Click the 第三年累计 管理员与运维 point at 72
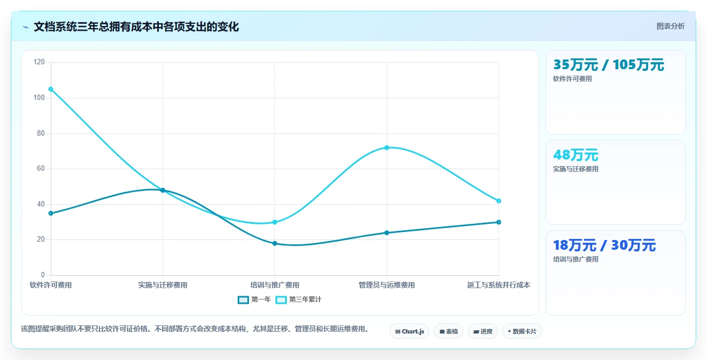Viewport: 707px width, 360px height. coord(387,148)
